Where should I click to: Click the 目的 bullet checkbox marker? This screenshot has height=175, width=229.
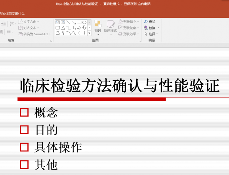coord(24,130)
